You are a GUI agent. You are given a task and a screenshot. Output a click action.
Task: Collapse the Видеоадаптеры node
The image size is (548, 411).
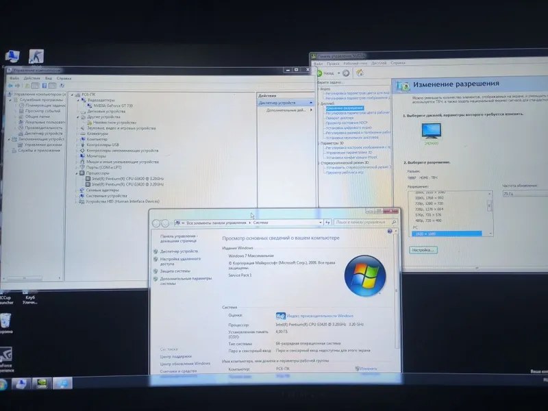click(x=79, y=100)
